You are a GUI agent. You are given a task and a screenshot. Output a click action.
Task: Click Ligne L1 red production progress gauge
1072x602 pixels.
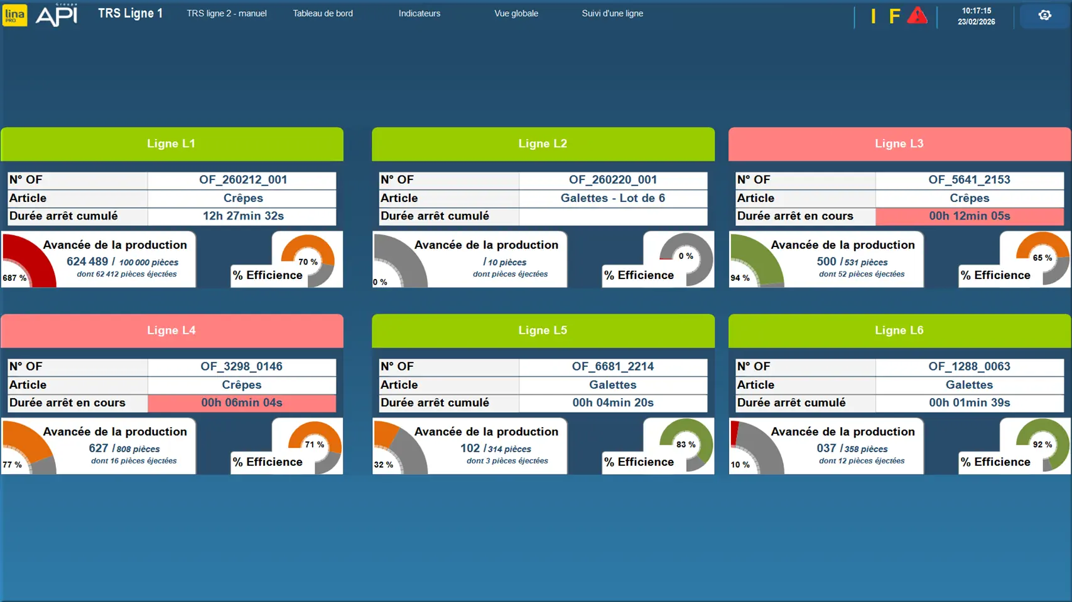tap(26, 262)
